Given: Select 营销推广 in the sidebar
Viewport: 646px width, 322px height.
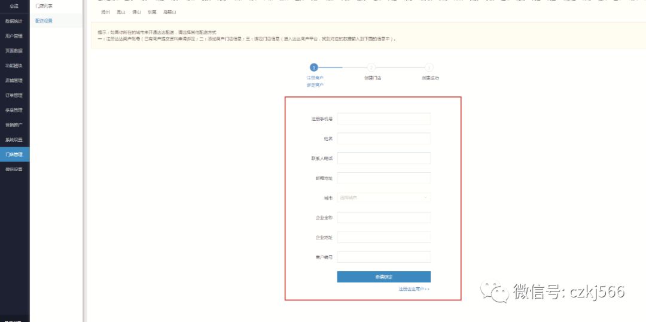Looking at the screenshot, I should tap(14, 125).
